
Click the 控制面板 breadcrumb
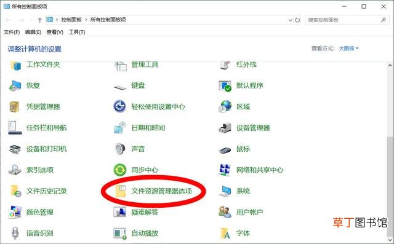[71, 20]
